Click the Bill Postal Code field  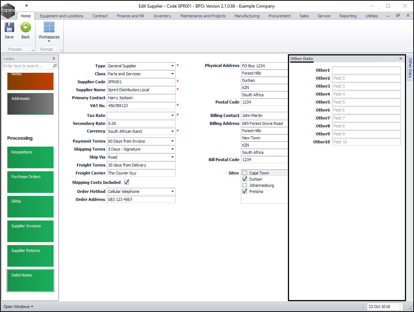[x=264, y=160]
